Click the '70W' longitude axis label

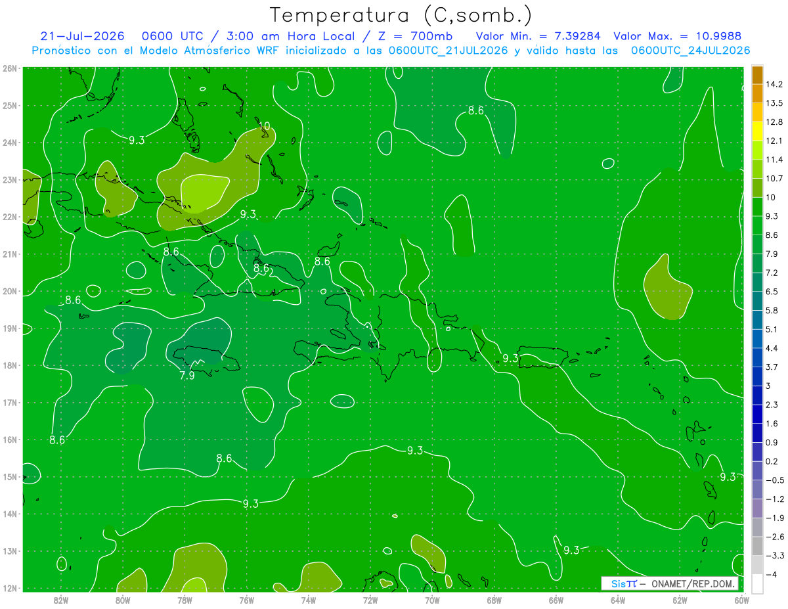point(432,599)
